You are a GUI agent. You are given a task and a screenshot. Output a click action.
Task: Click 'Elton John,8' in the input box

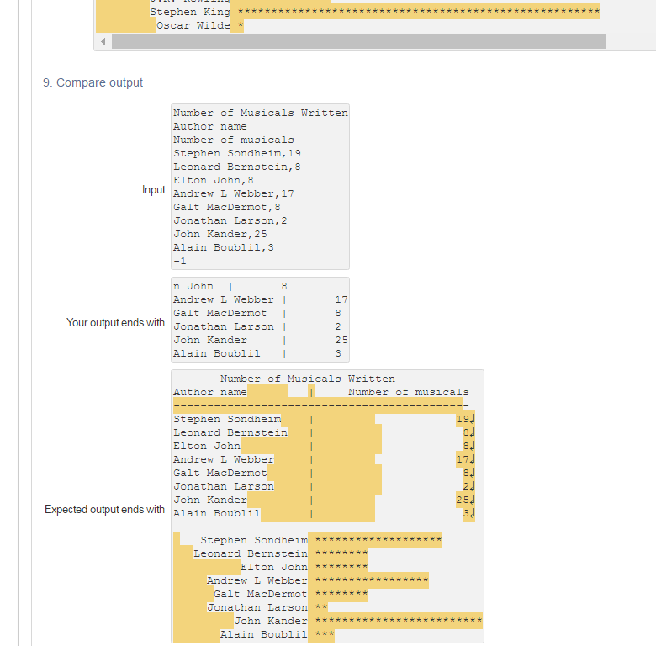(x=214, y=180)
